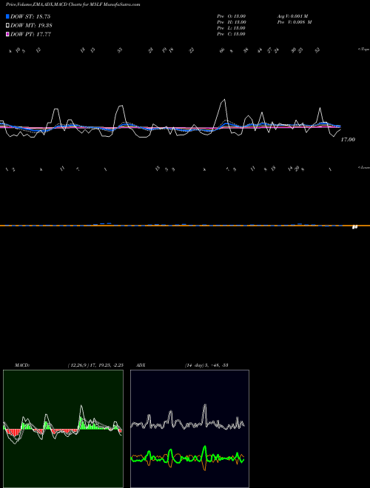
Task: Select the DOW PT: 17.77 legend label
Action: pos(30,34)
